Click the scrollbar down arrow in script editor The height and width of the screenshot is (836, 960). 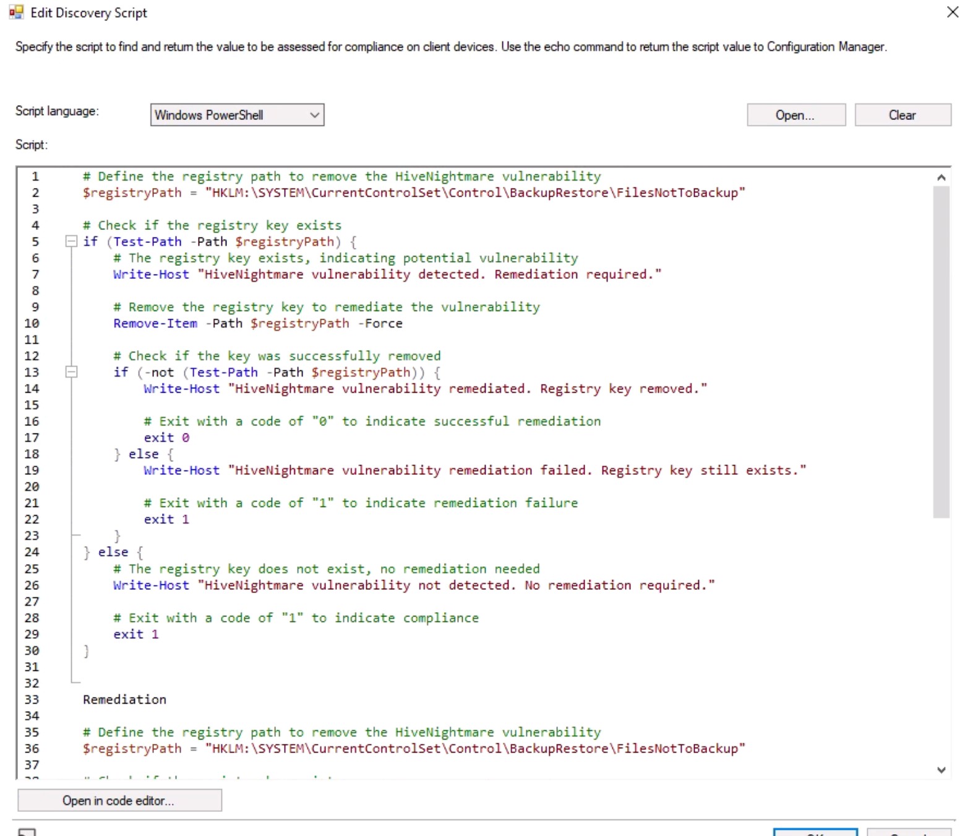[941, 770]
